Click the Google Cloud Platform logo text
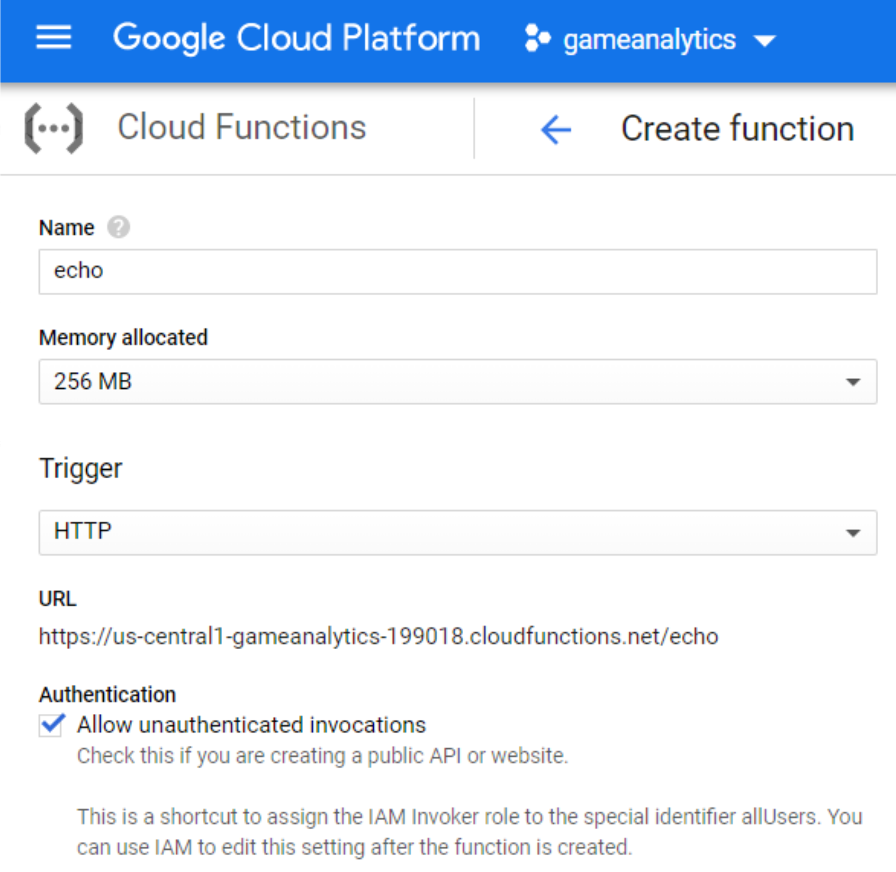Viewport: 896px width, 872px height. pyautogui.click(x=297, y=39)
